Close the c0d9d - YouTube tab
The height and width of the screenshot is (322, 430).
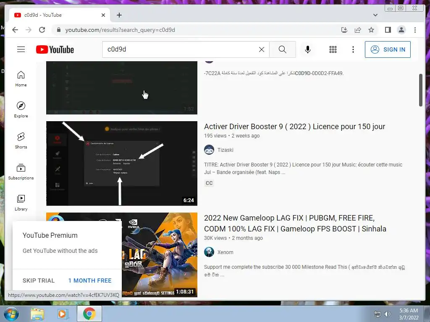(103, 15)
